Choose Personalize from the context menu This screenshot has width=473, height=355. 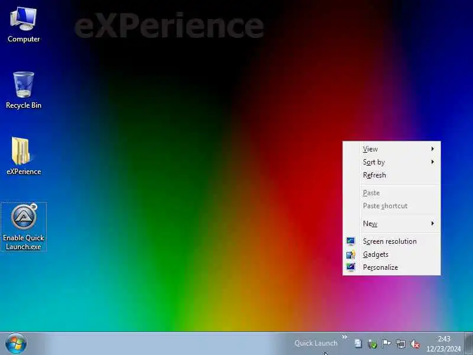[x=391, y=267]
